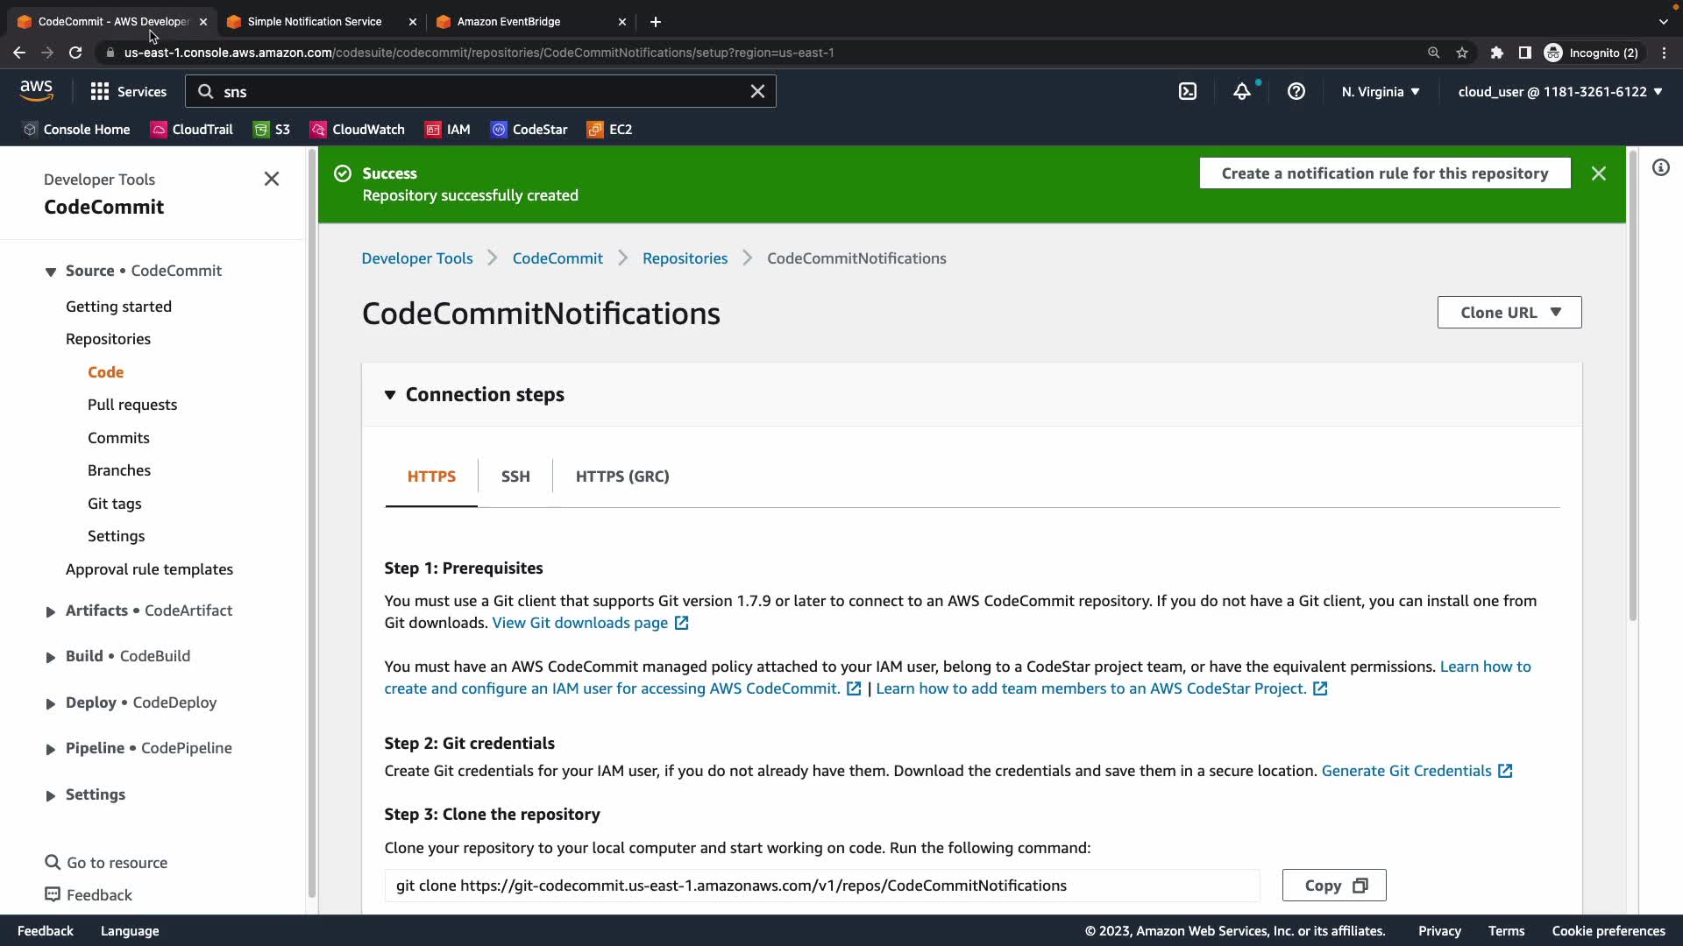Open the notifications bell
1683x946 pixels.
(x=1242, y=91)
